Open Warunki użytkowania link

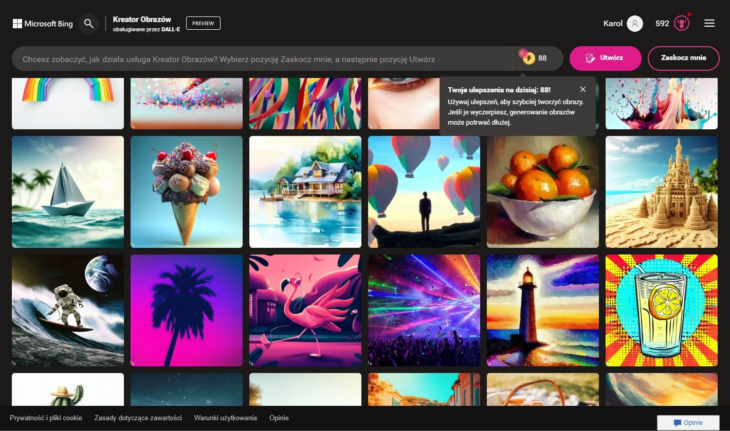pyautogui.click(x=225, y=418)
